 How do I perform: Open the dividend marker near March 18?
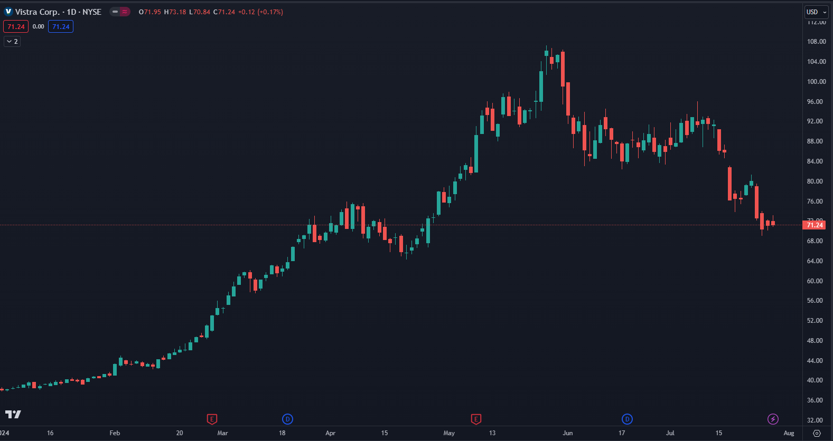pyautogui.click(x=287, y=419)
